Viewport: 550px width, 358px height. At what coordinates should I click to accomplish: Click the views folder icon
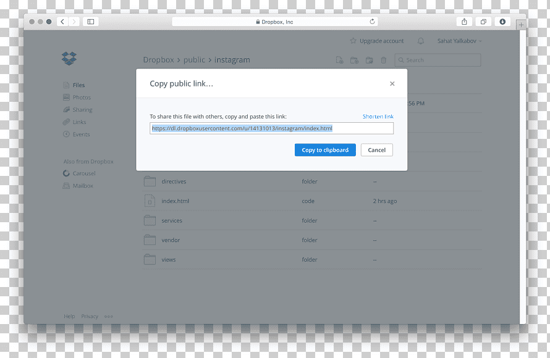(150, 260)
